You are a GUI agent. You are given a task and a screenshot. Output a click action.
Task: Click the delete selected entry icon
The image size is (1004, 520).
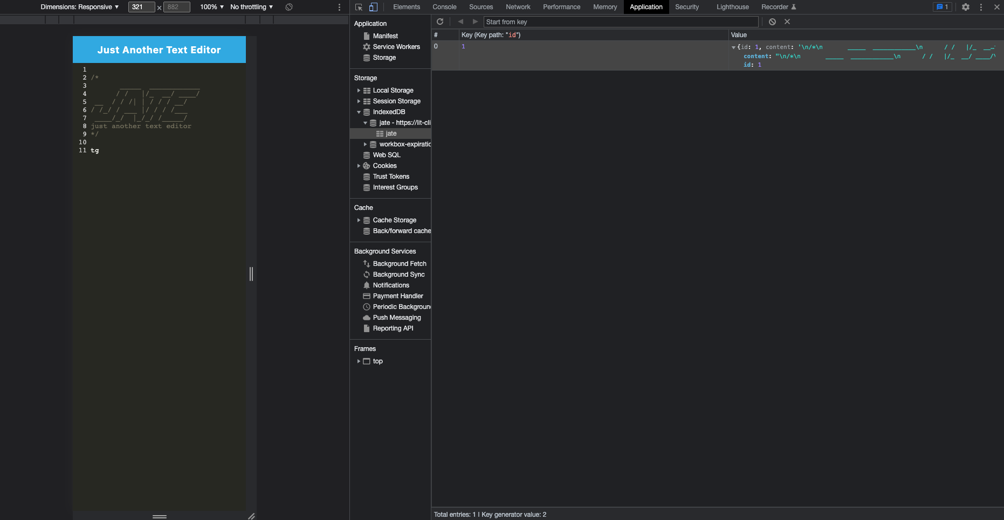[787, 22]
